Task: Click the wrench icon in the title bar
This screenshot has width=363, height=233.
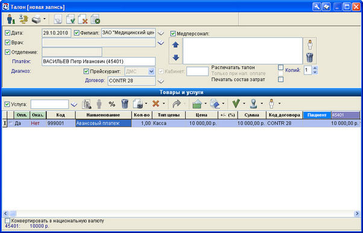Action: pos(316,7)
